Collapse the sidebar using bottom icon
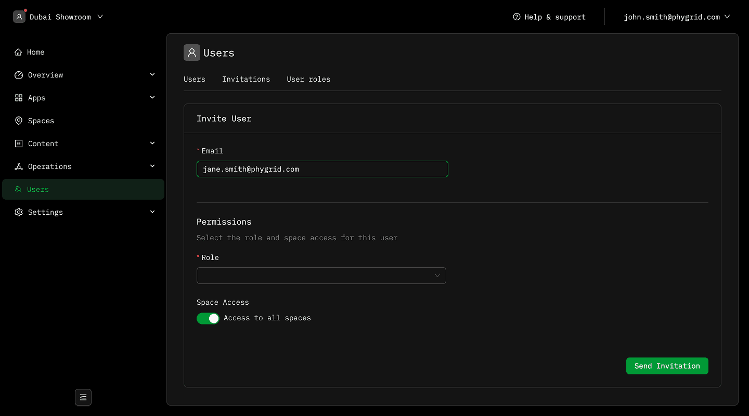749x416 pixels. [x=83, y=397]
